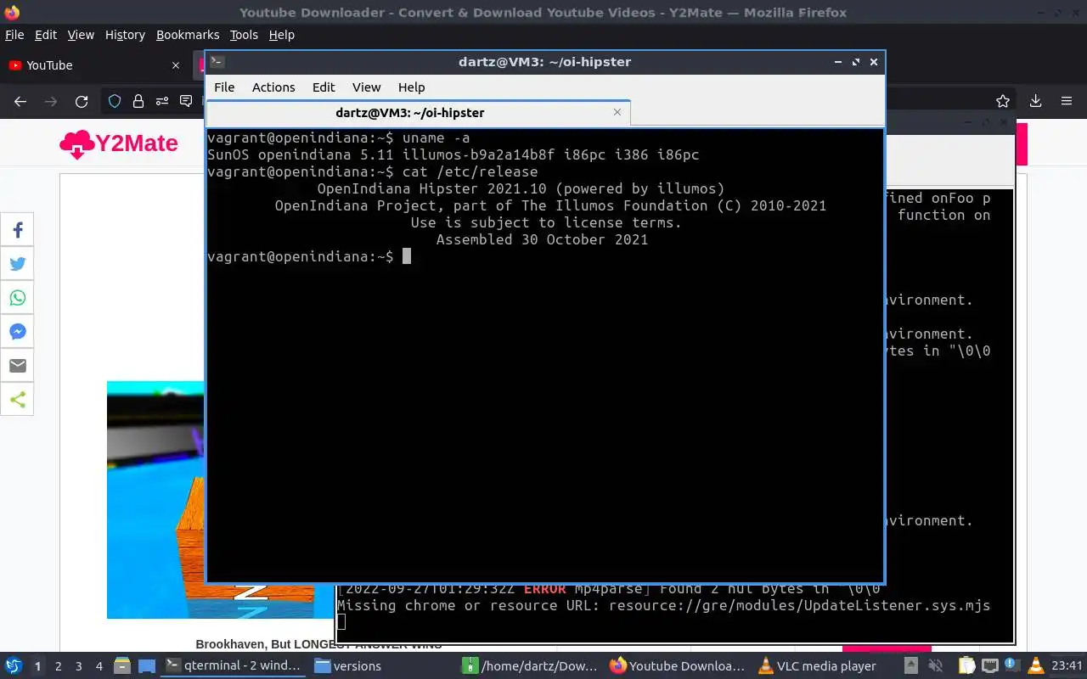Switch to the YouTube browser tab
1087x679 pixels.
point(93,65)
